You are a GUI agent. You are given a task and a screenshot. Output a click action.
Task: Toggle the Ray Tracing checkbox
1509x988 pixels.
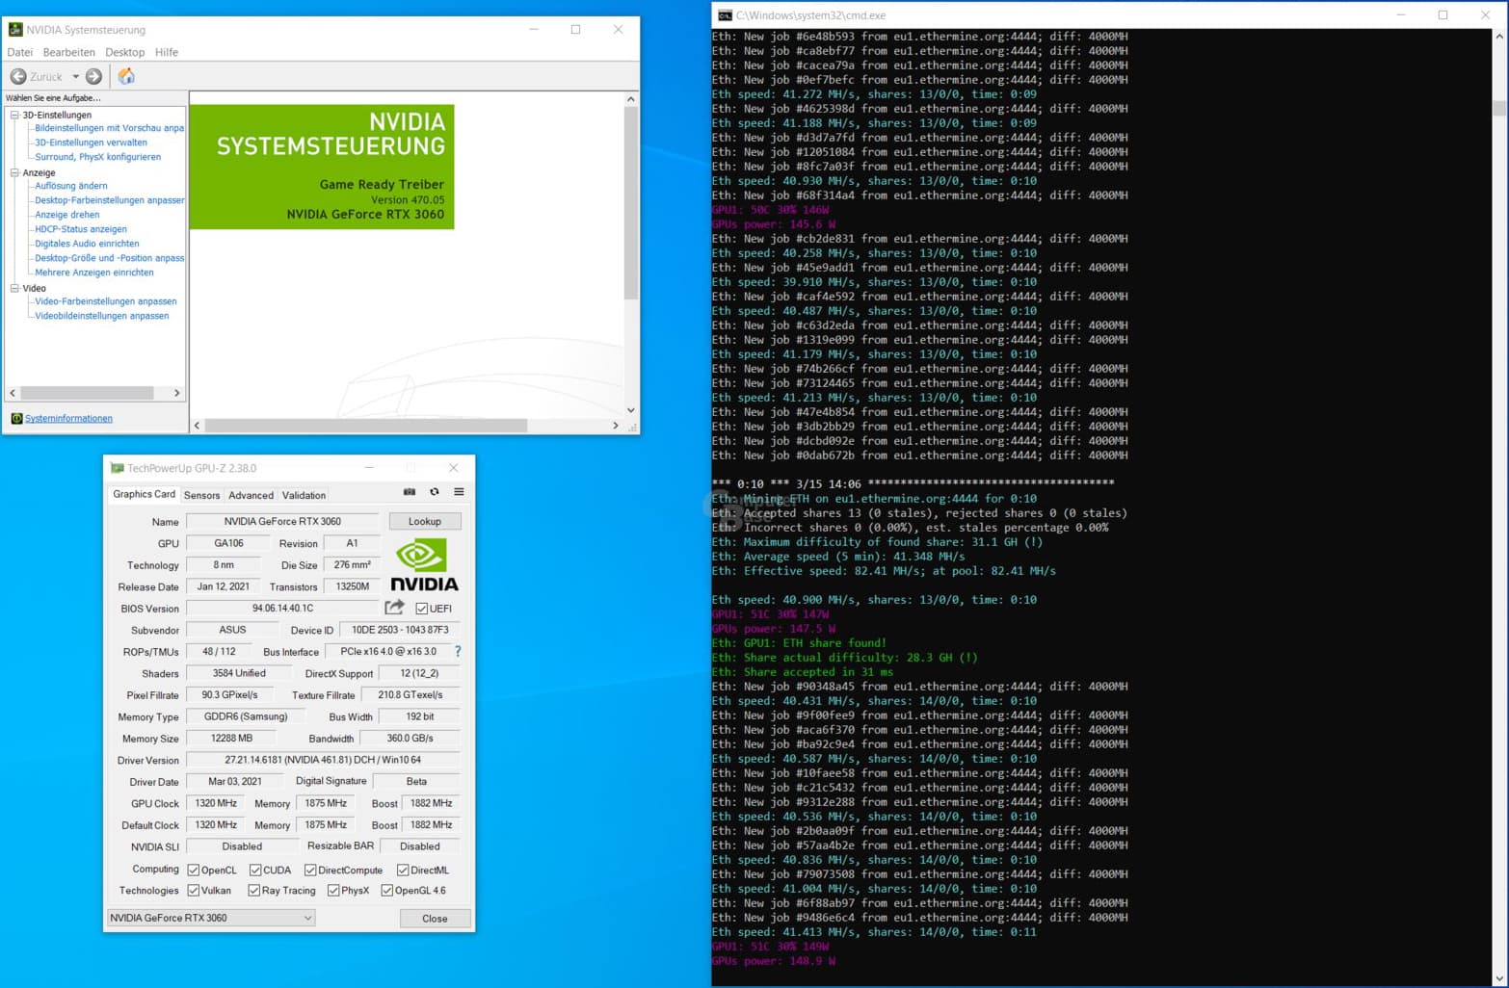pos(254,890)
